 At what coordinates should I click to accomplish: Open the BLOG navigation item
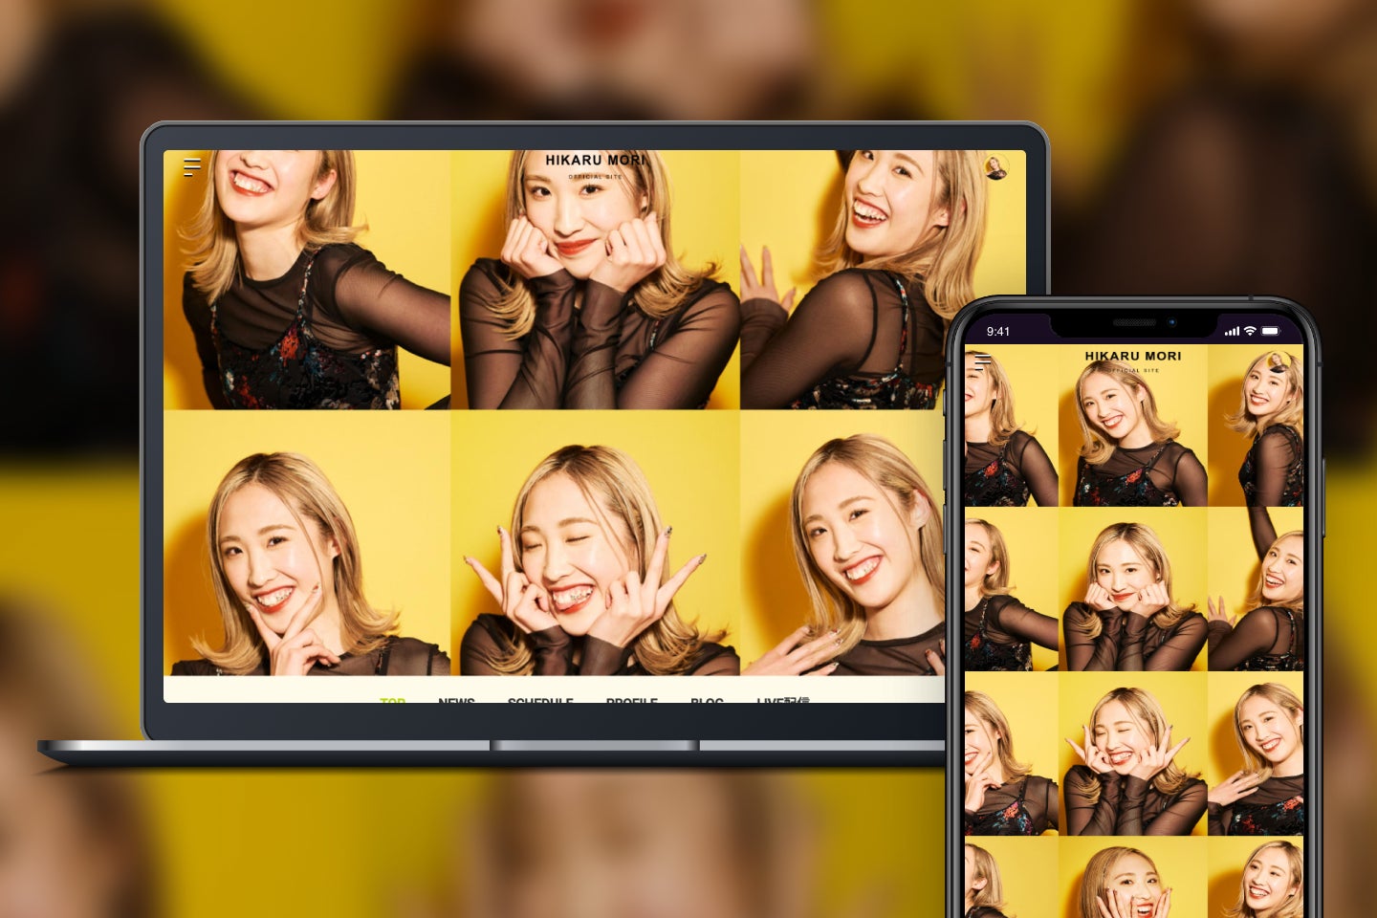pos(707,701)
